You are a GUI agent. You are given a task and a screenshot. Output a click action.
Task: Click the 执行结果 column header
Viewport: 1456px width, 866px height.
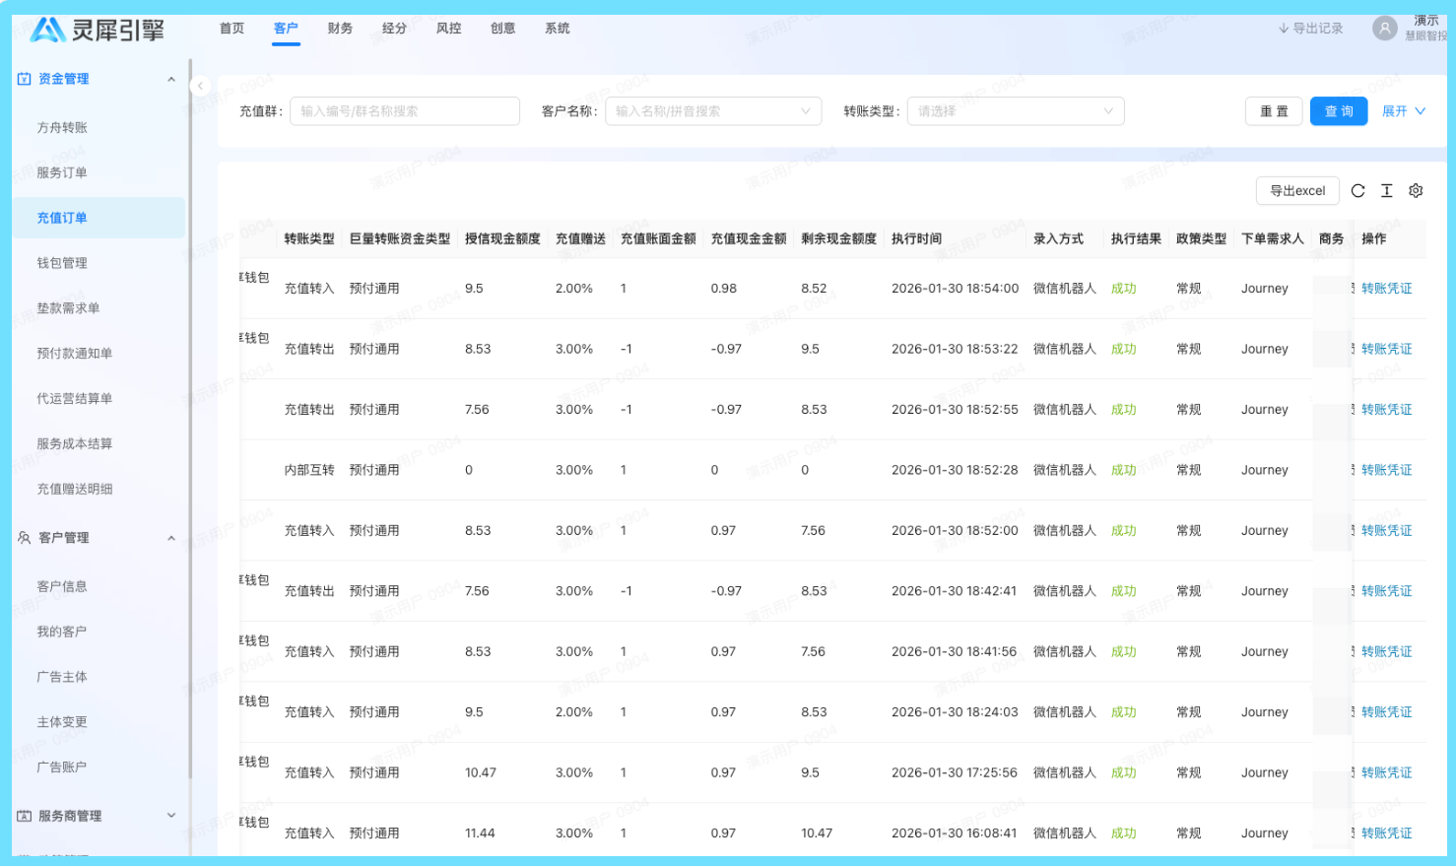(1136, 238)
